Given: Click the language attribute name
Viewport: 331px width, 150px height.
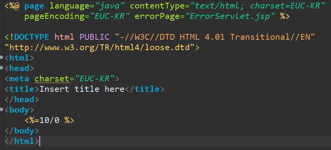Looking at the screenshot, I should pyautogui.click(x=70, y=6).
